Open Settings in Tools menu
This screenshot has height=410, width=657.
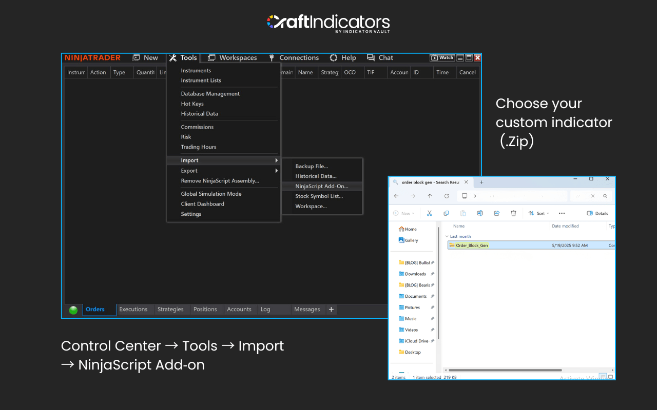[x=191, y=214]
